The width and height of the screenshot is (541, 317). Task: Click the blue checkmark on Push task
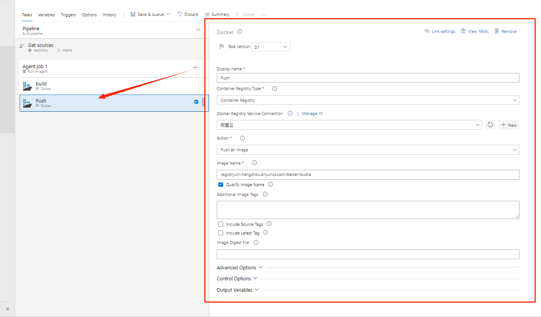tap(196, 102)
